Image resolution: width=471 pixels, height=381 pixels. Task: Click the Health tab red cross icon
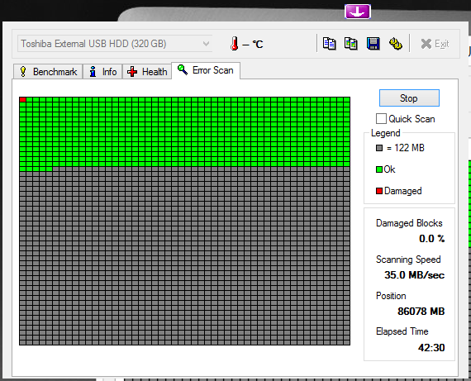[x=132, y=72]
